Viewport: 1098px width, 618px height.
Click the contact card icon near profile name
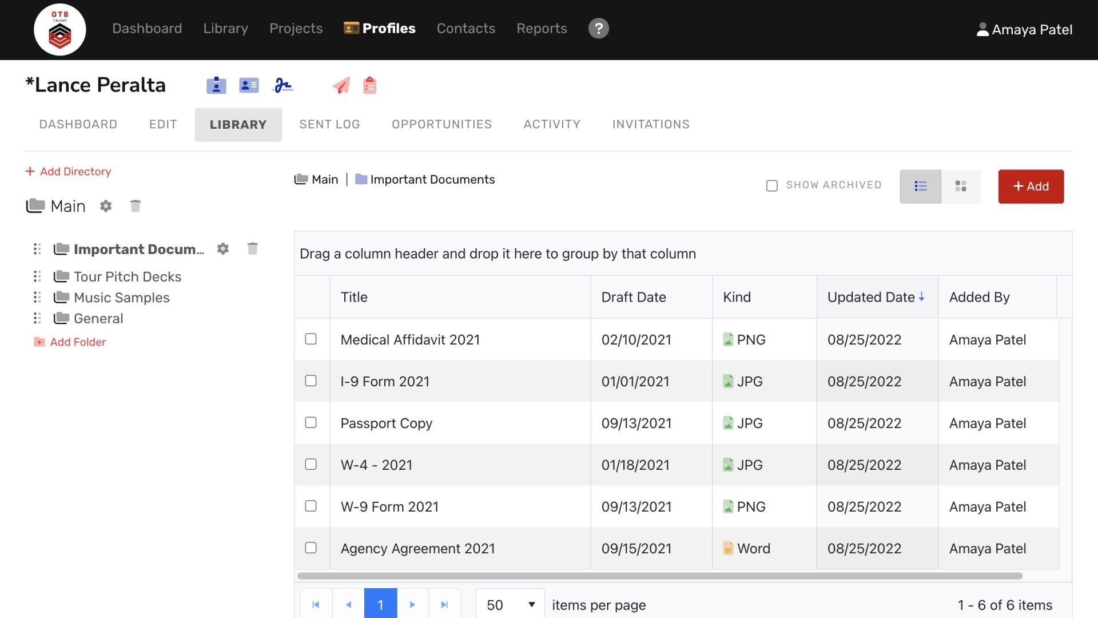pyautogui.click(x=249, y=85)
